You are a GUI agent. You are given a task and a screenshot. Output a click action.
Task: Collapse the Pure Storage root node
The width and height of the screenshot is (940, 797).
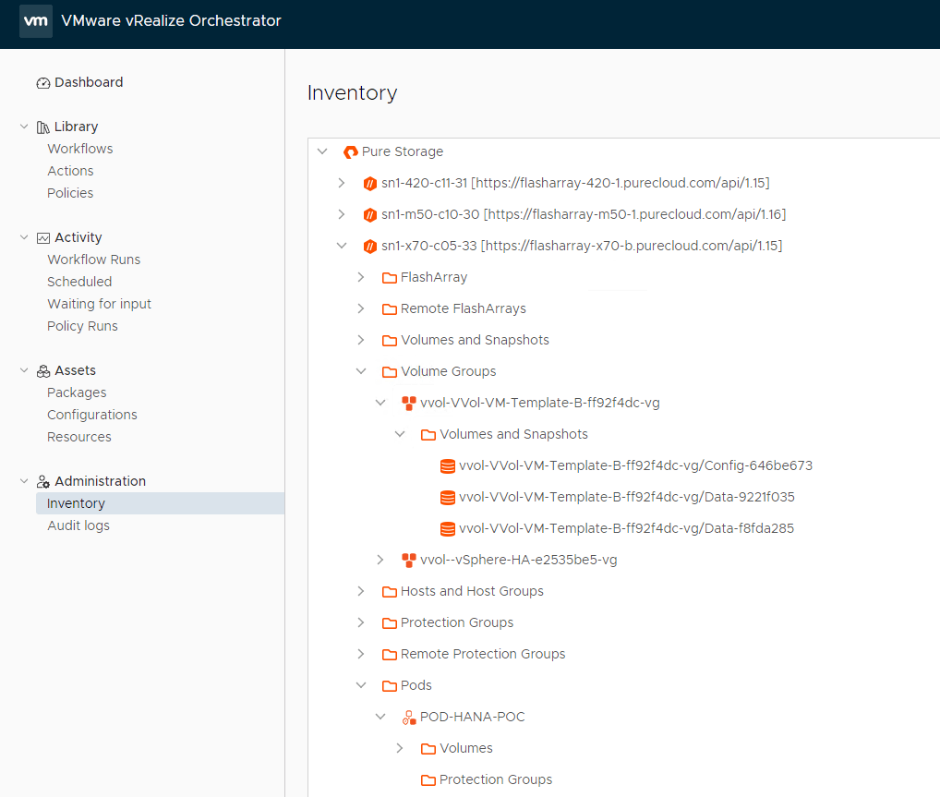coord(322,151)
